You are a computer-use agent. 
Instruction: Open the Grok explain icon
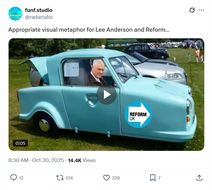click(192, 10)
